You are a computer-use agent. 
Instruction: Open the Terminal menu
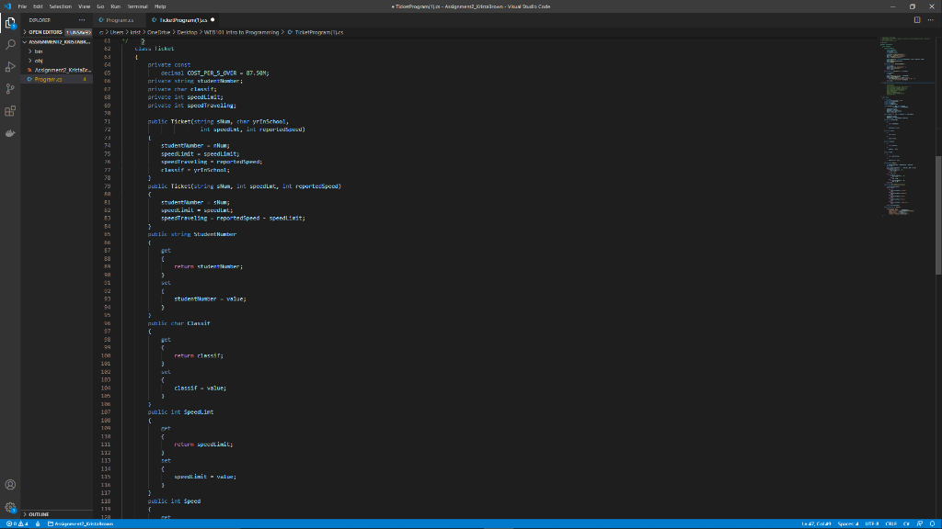pos(138,6)
